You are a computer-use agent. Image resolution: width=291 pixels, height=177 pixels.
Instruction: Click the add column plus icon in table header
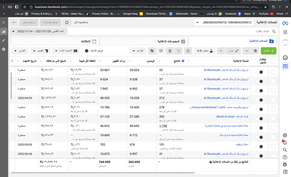point(12,61)
